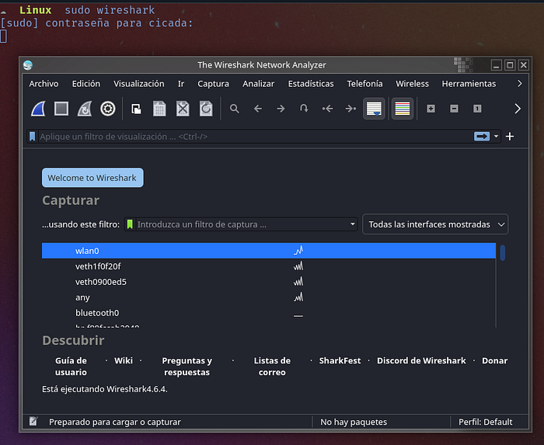544x445 pixels.
Task: Show more menu bar items chevron
Action: click(519, 84)
